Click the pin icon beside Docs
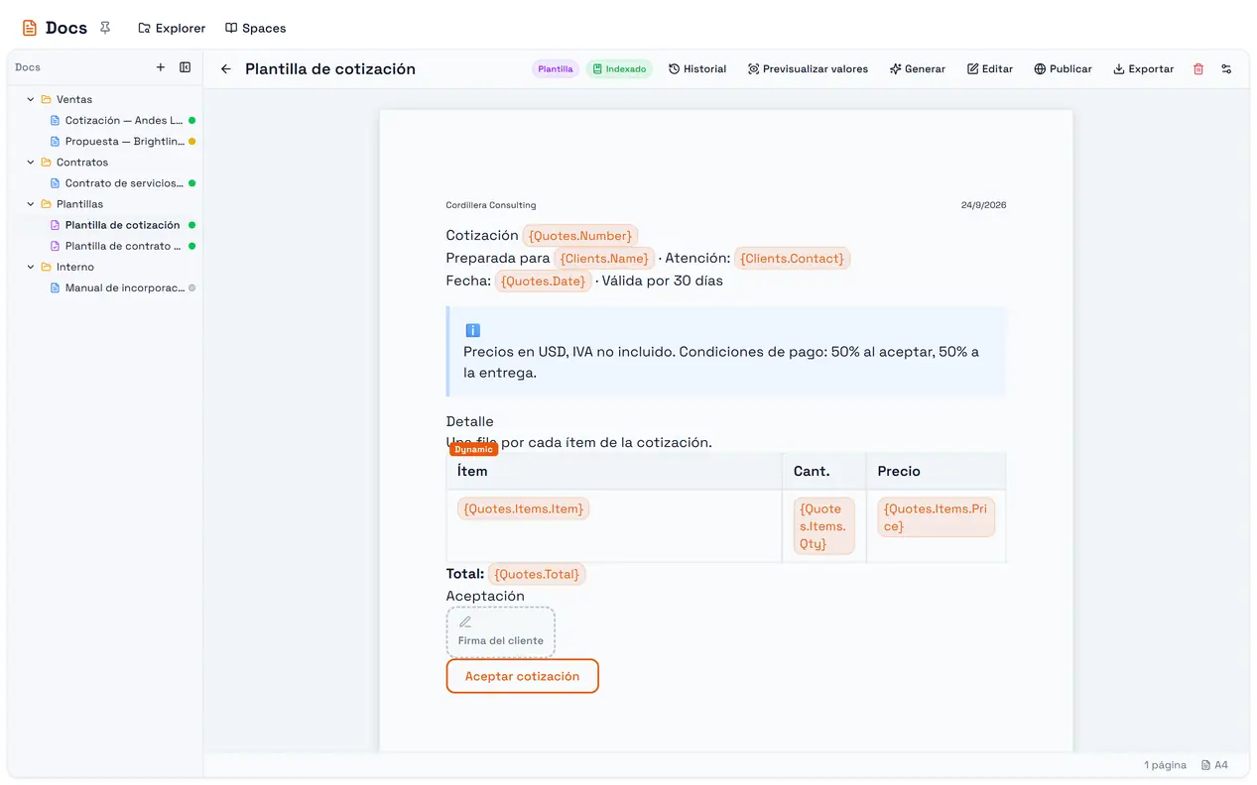 coord(105,28)
